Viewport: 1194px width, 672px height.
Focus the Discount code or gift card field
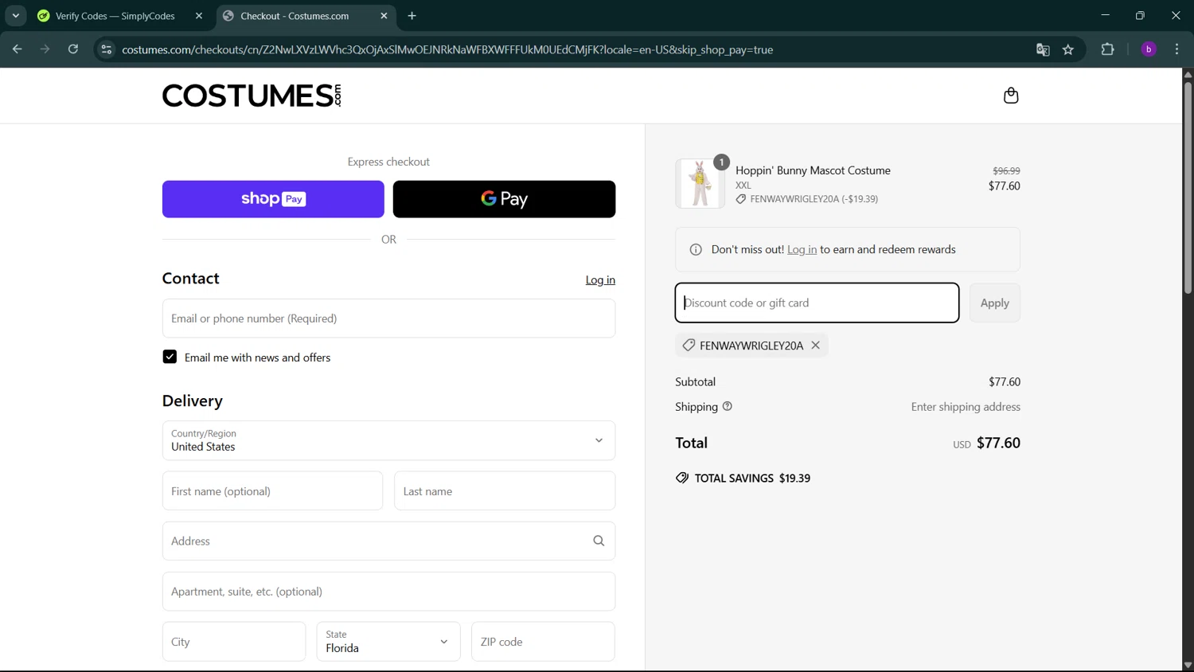click(x=817, y=303)
